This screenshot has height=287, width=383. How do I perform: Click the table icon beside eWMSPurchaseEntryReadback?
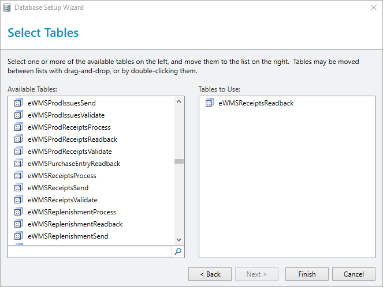click(18, 163)
